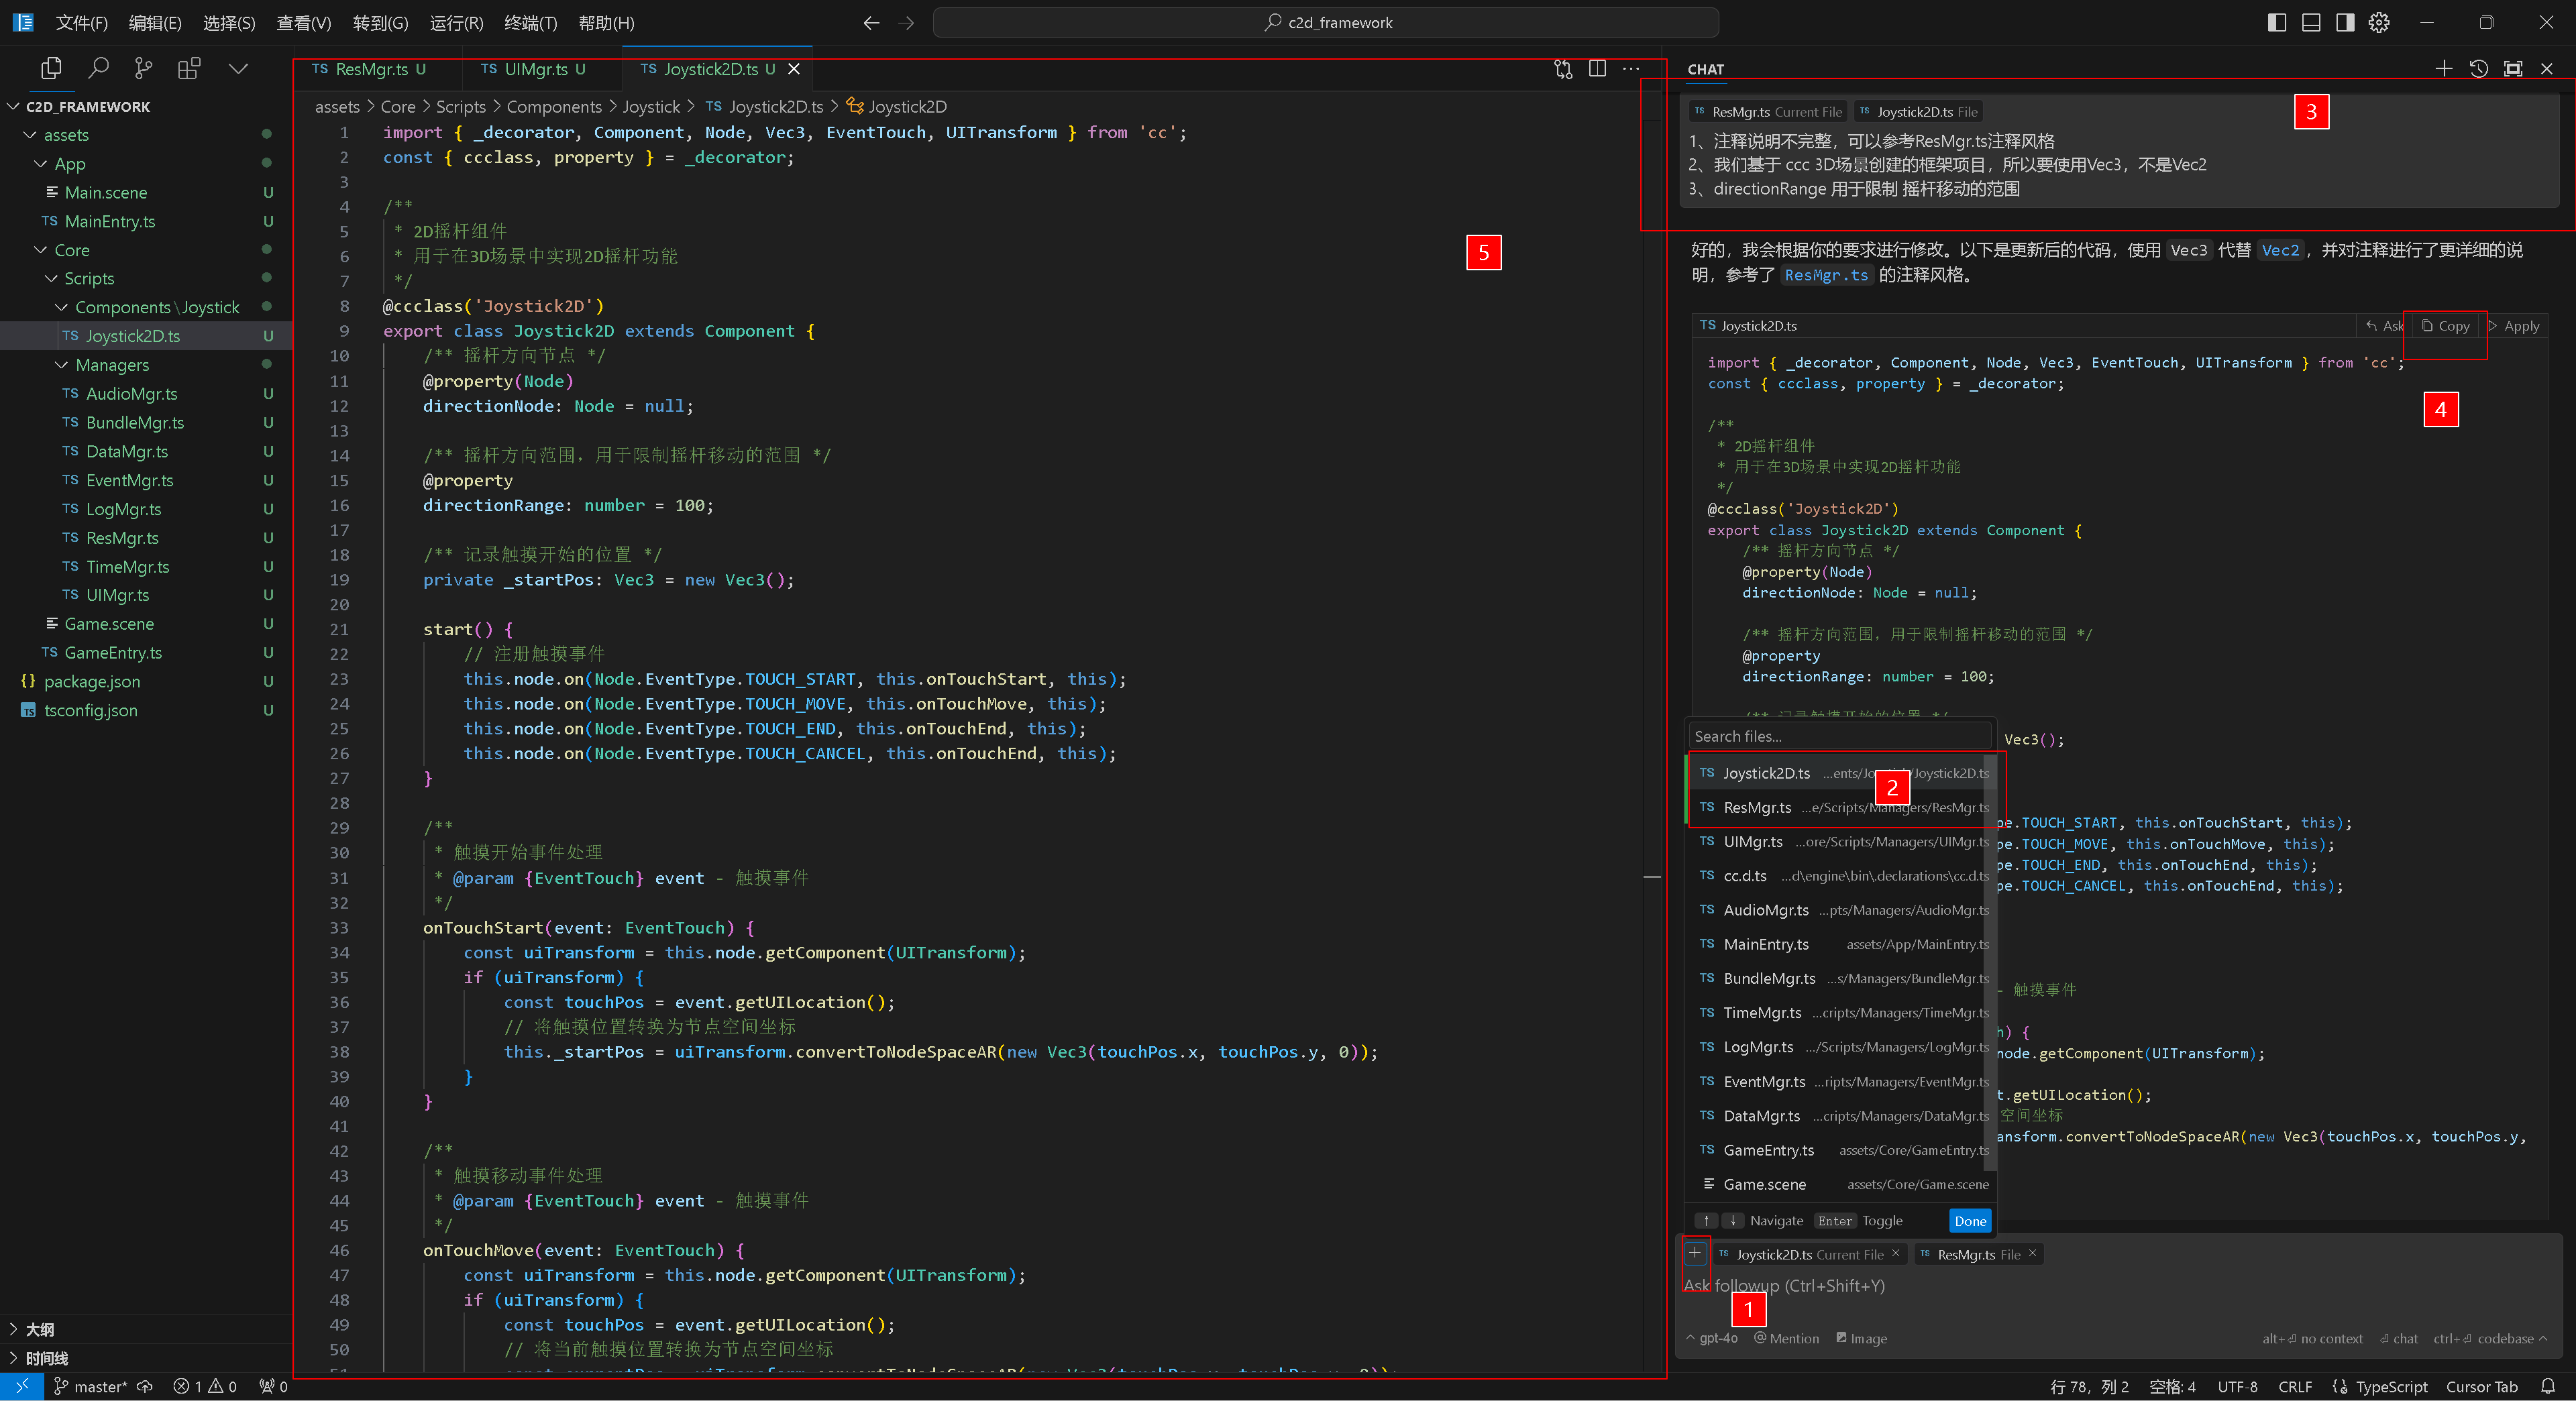The width and height of the screenshot is (2576, 1401).
Task: Show more sidebar views chevron
Action: click(238, 68)
